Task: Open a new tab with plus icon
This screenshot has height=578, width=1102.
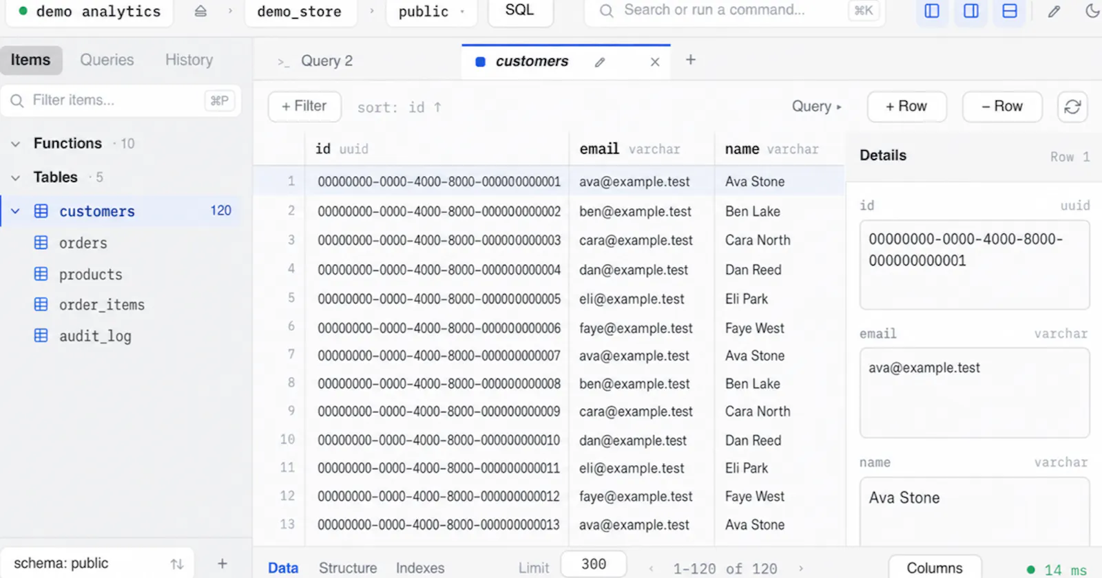Action: (691, 60)
